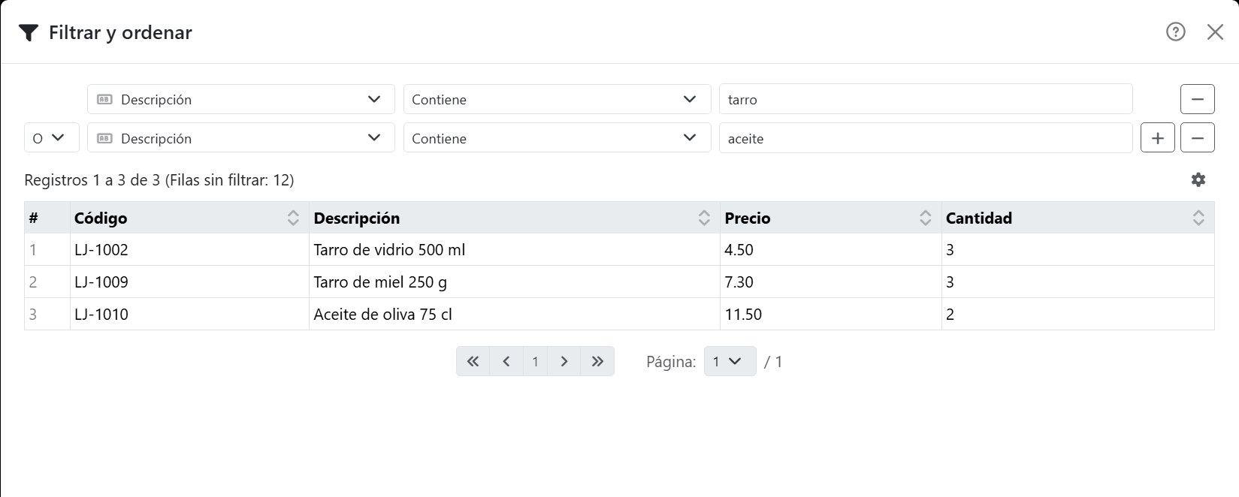The image size is (1239, 497).
Task: Click the Precio column header
Action: point(830,218)
